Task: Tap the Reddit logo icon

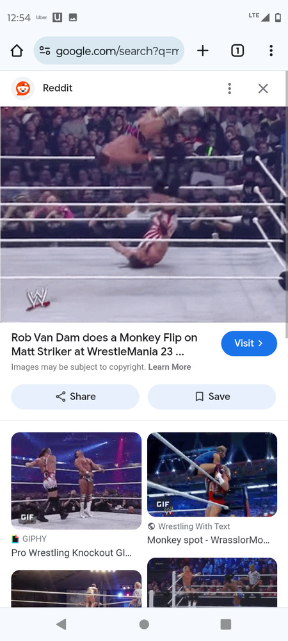Action: tap(23, 88)
